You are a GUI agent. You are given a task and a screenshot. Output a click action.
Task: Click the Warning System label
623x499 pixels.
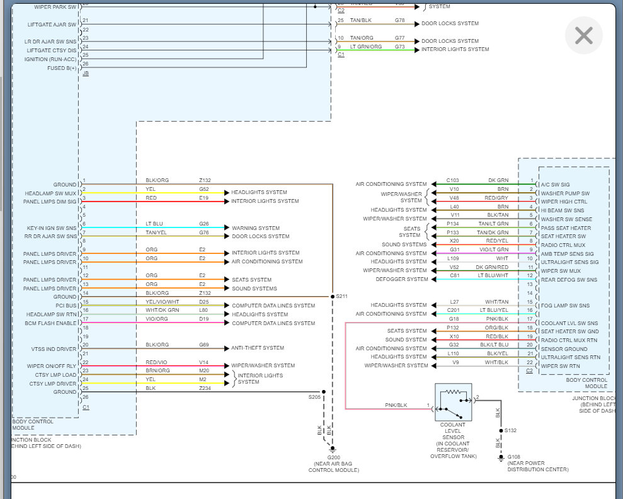(256, 228)
